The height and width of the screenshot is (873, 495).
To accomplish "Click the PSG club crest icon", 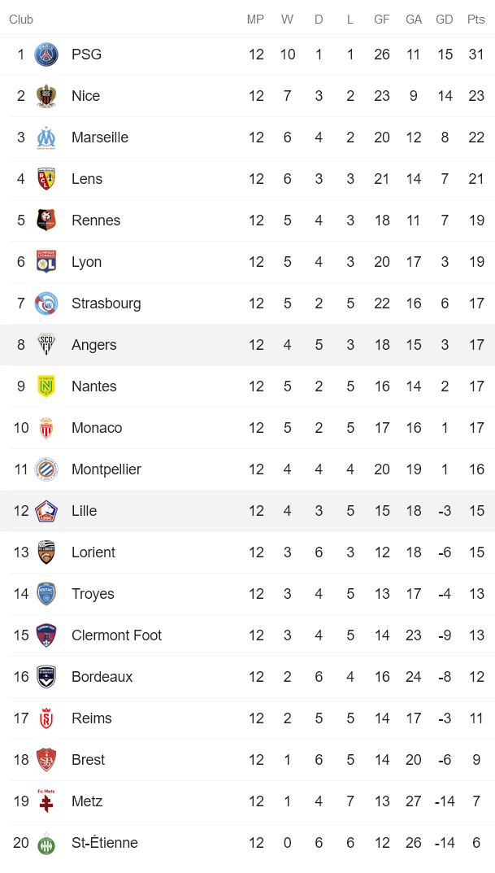I will pyautogui.click(x=46, y=55).
